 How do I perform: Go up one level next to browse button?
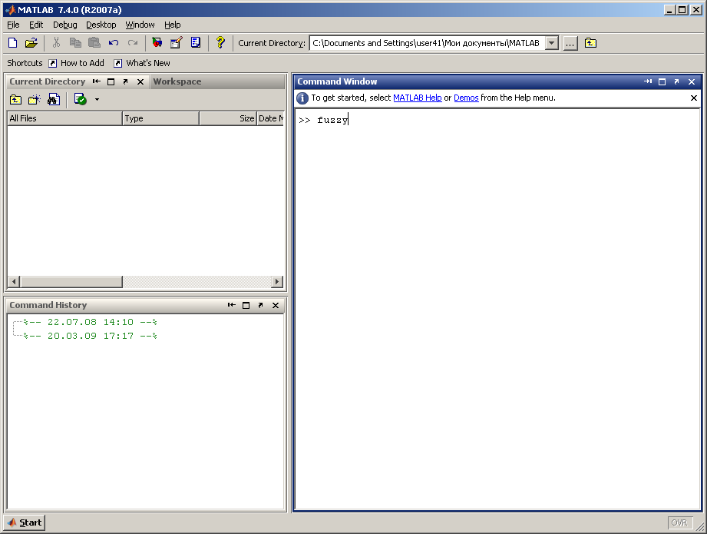tap(590, 43)
